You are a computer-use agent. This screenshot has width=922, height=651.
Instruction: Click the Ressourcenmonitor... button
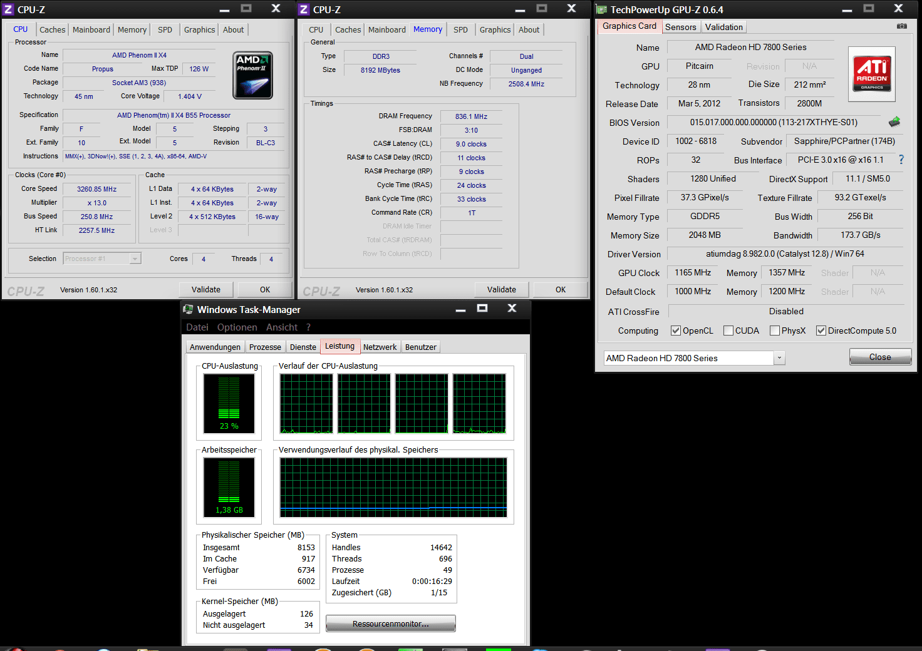[391, 623]
